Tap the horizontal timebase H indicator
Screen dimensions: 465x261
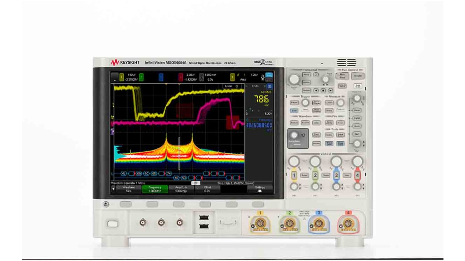pyautogui.click(x=202, y=77)
